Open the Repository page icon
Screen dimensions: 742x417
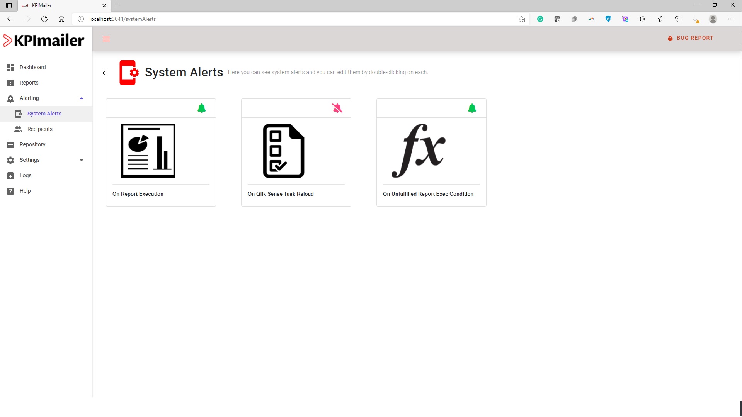coord(10,144)
